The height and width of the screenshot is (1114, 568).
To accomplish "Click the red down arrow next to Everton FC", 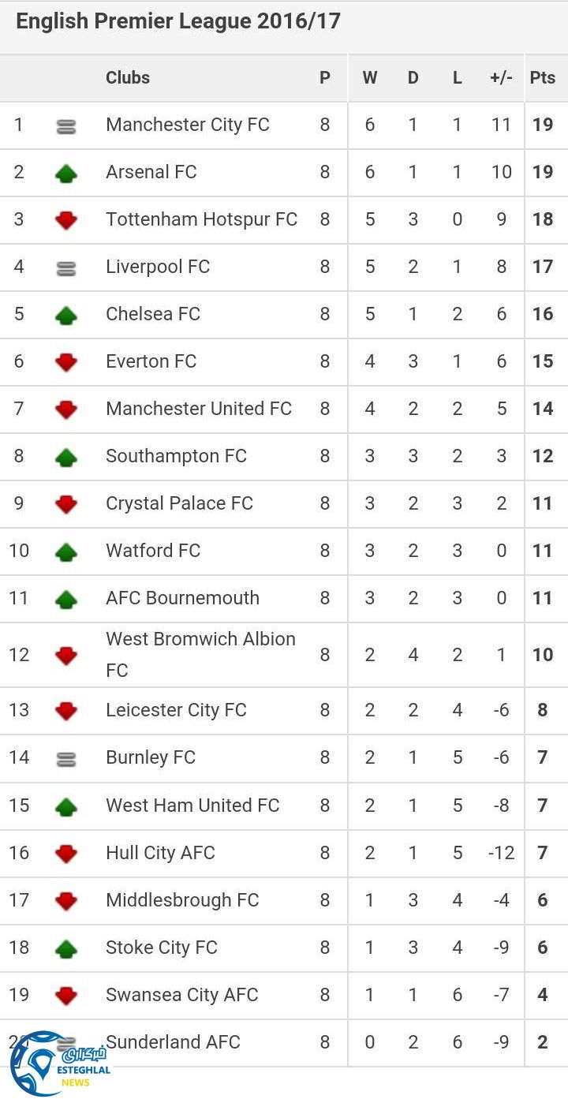I will pyautogui.click(x=66, y=362).
